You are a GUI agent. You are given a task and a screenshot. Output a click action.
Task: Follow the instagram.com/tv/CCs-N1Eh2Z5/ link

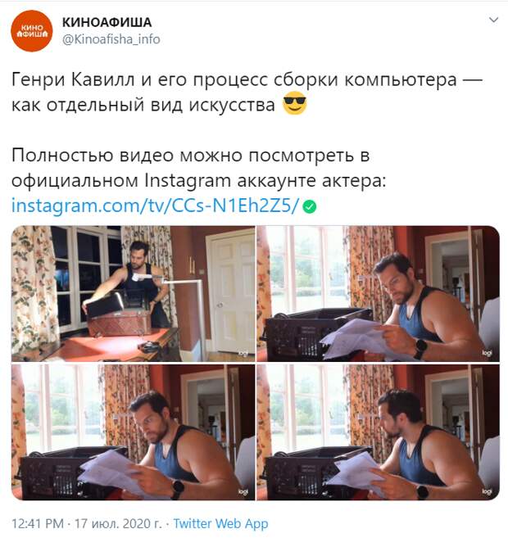click(156, 206)
